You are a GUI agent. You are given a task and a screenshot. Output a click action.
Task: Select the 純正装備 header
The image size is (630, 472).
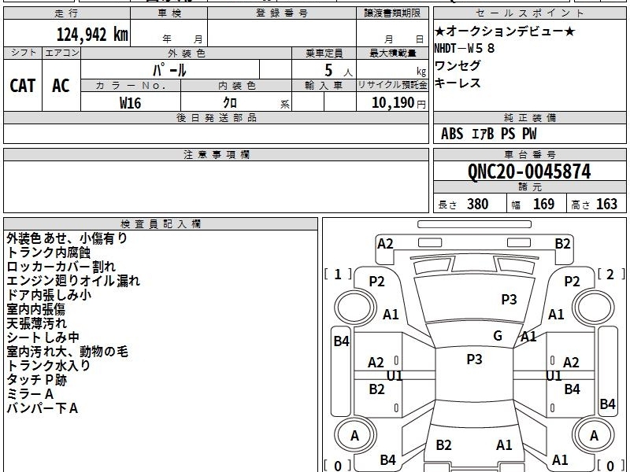pos(529,118)
